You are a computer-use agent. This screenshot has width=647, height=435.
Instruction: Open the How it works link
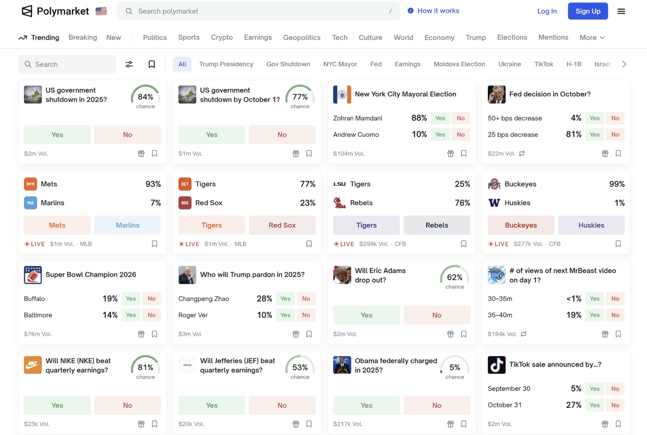pos(433,11)
